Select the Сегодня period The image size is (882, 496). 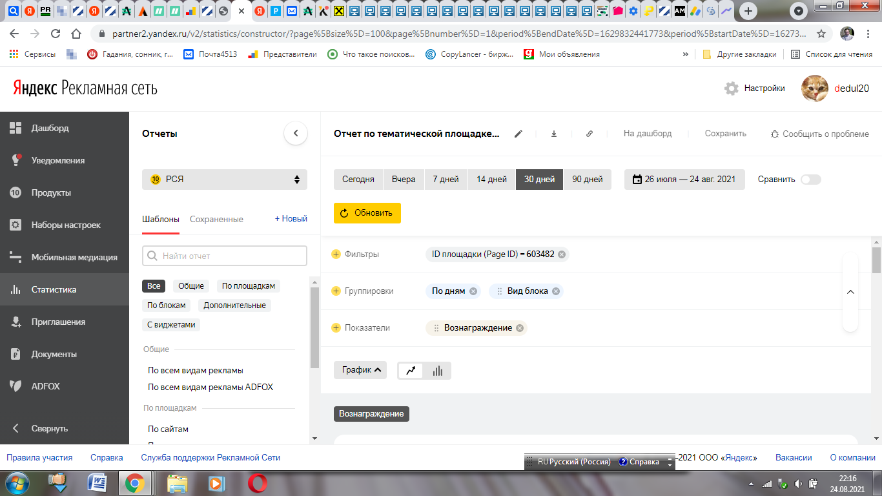pyautogui.click(x=358, y=180)
